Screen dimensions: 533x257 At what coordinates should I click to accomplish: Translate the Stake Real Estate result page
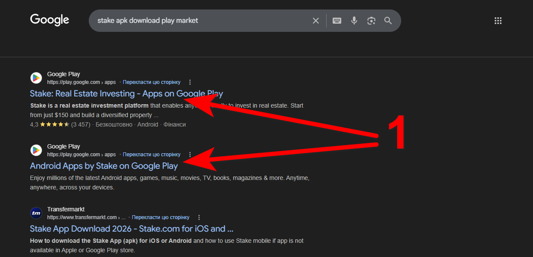152,82
